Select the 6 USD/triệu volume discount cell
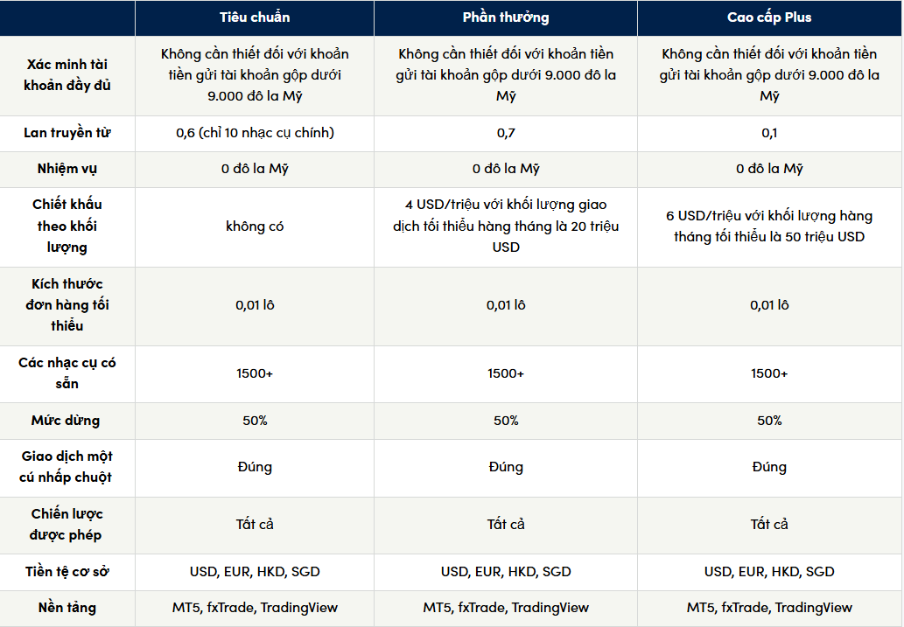This screenshot has width=904, height=627. [769, 226]
